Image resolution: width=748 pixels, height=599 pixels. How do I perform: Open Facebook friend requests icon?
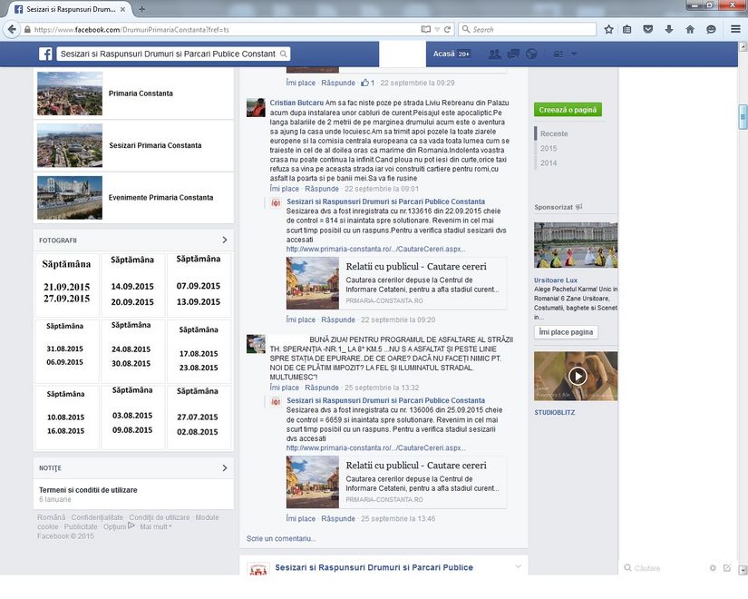[494, 54]
